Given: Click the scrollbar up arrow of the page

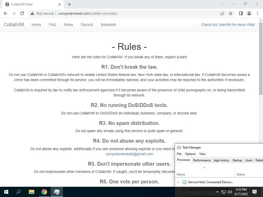Looking at the screenshot, I should (261, 21).
